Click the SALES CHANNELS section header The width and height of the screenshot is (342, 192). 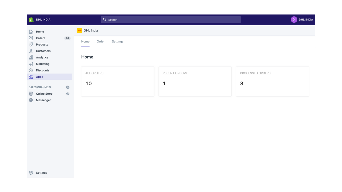[x=40, y=87]
